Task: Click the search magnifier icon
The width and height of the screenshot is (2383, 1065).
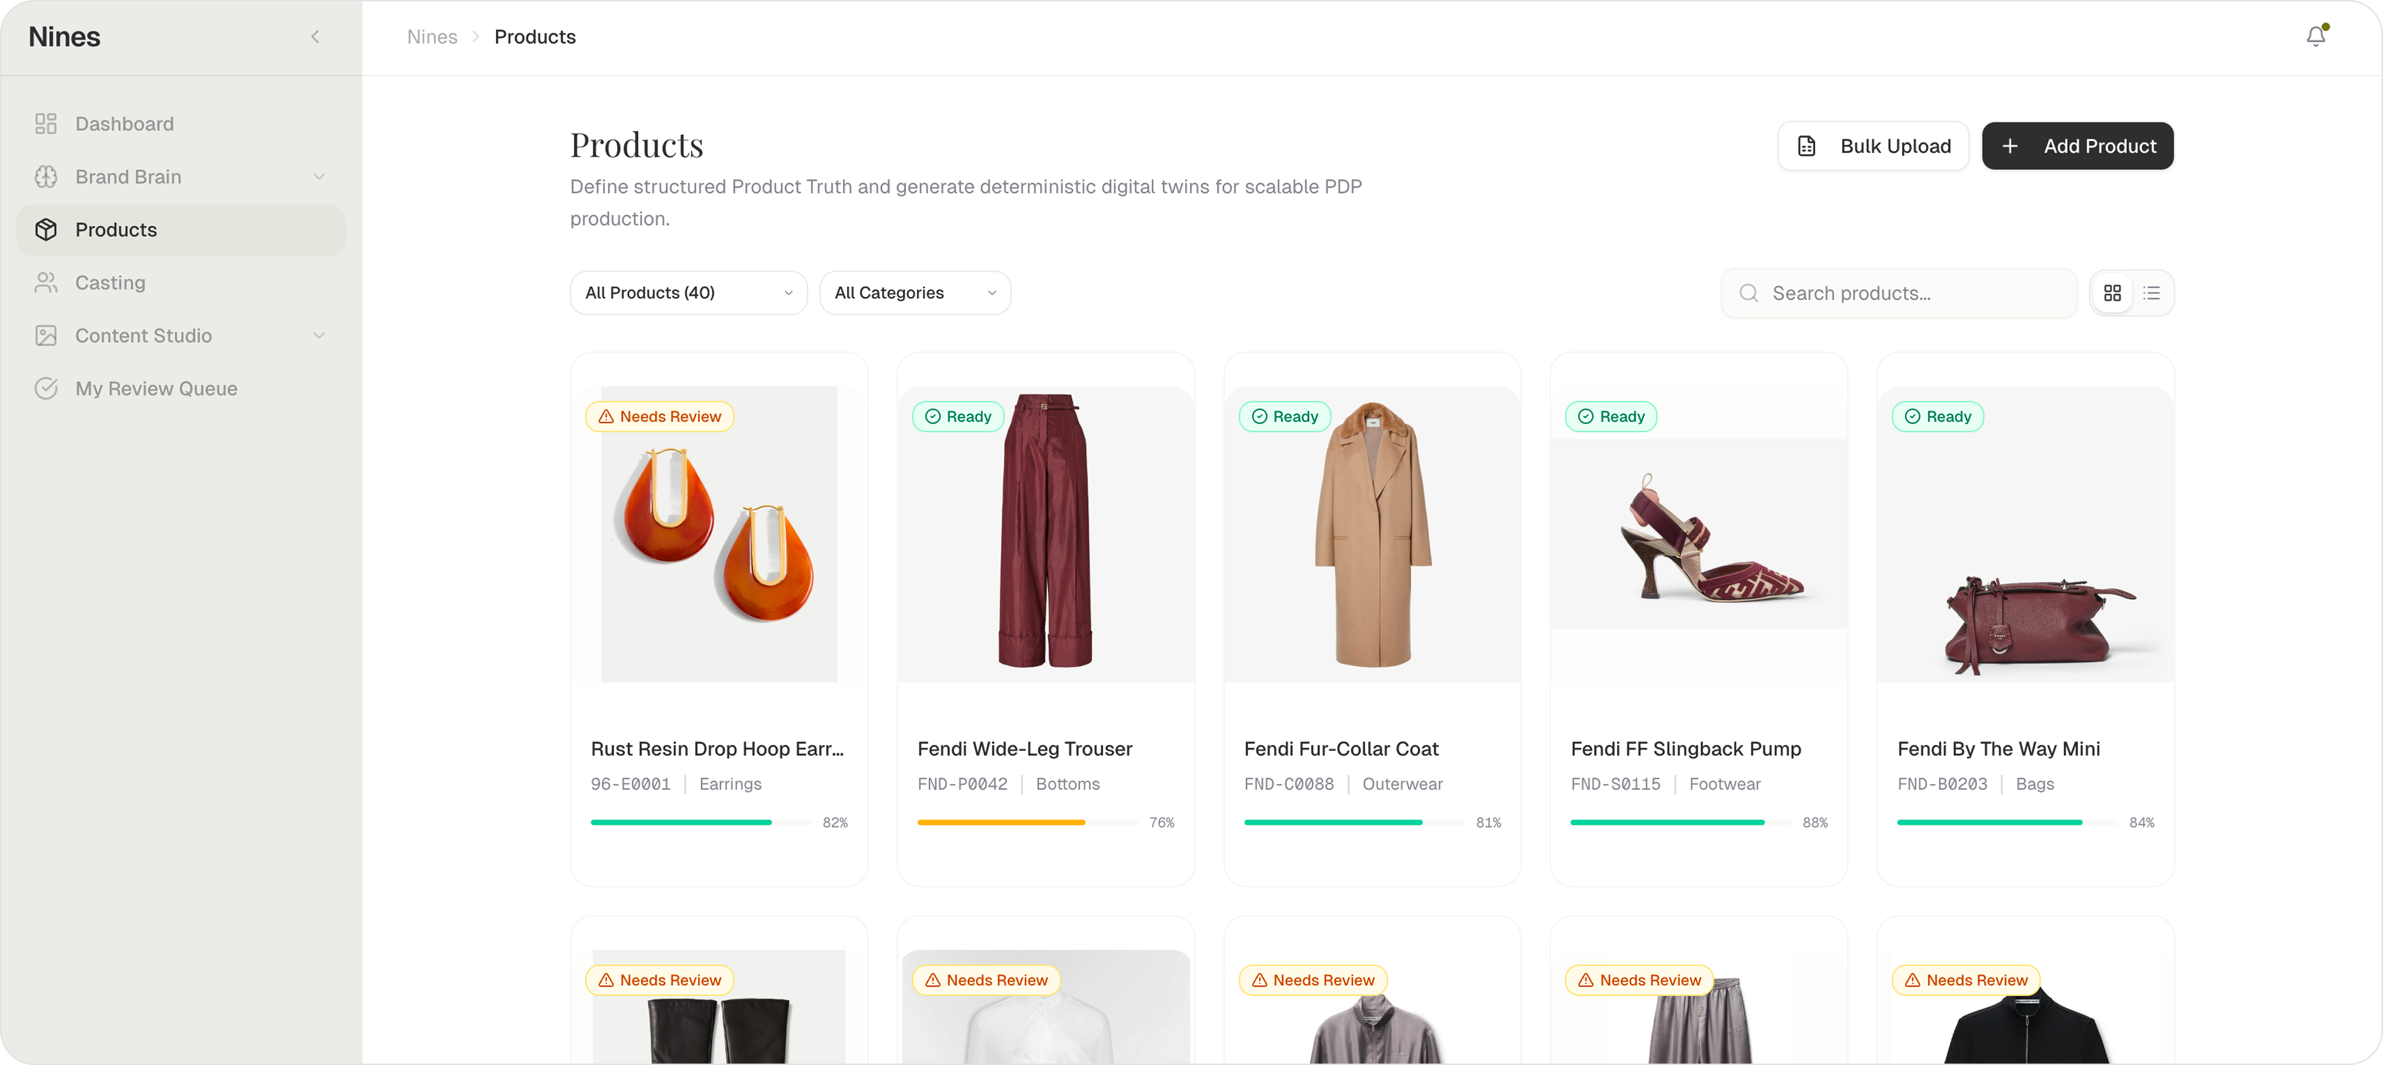Action: [1749, 293]
